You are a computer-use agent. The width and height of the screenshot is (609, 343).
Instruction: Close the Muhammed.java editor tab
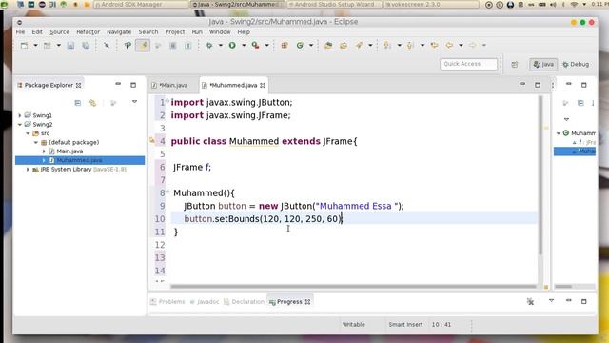tap(263, 85)
